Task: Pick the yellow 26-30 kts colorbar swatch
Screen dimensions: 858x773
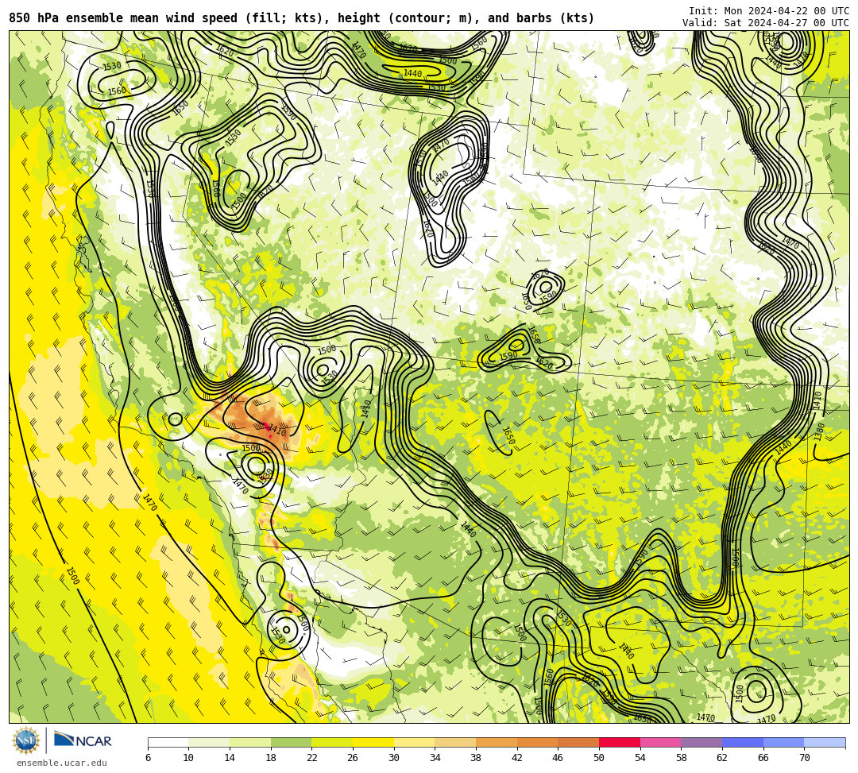Action: pyautogui.click(x=373, y=742)
